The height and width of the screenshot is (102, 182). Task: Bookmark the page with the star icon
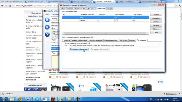coord(175,6)
